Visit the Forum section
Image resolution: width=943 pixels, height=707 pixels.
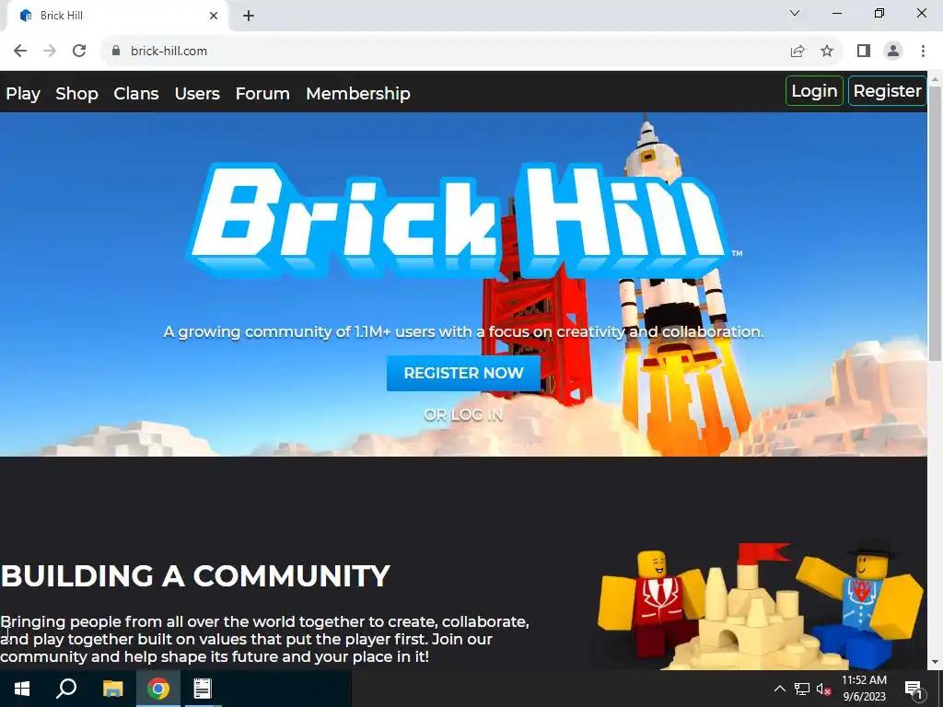pos(262,94)
